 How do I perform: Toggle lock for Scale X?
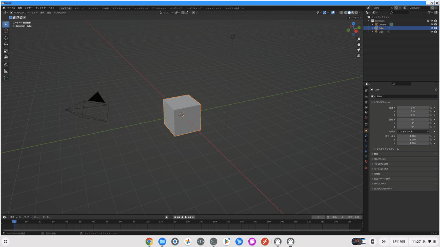click(431, 136)
